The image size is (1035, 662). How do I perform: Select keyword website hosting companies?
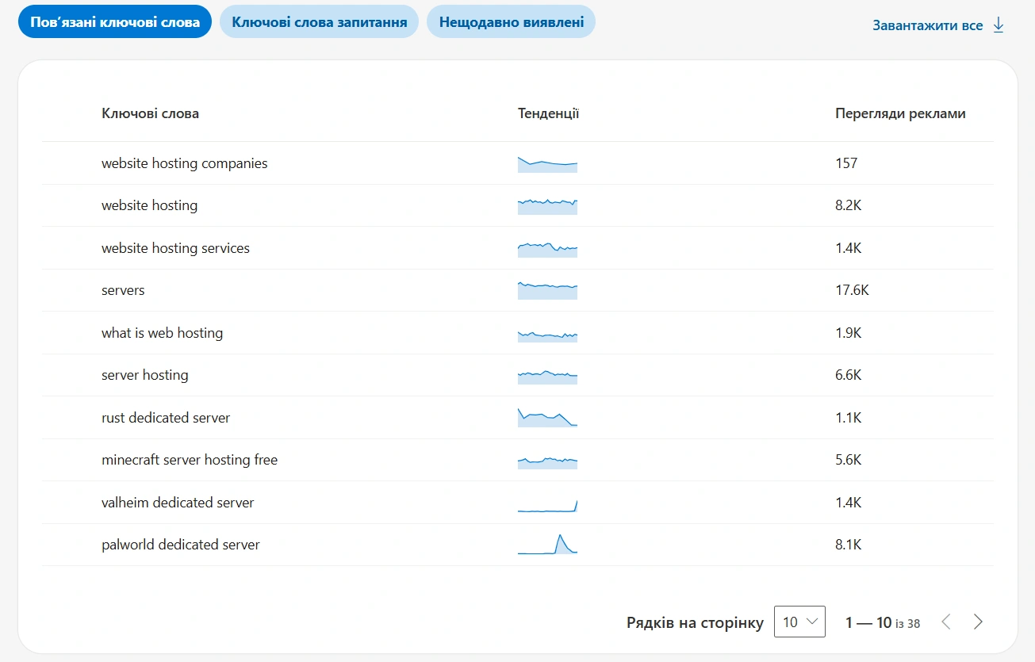pos(185,163)
